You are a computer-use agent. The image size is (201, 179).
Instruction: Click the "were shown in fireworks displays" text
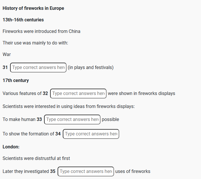coord(141,94)
